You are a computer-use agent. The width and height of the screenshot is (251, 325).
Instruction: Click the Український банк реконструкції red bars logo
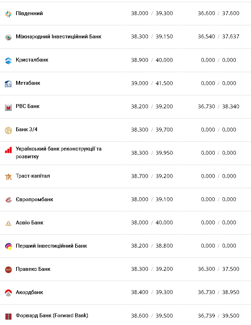8,150
